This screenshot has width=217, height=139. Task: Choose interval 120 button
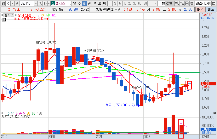(x=145, y=3)
